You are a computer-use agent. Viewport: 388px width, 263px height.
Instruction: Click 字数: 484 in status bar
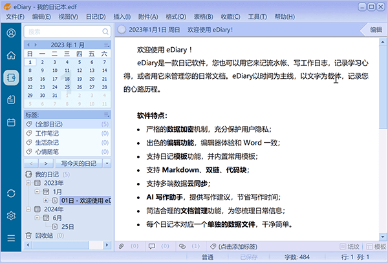coord(297,257)
